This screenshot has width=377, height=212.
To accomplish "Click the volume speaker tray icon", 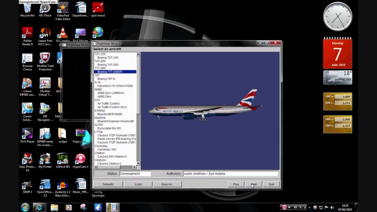I will [x=332, y=207].
